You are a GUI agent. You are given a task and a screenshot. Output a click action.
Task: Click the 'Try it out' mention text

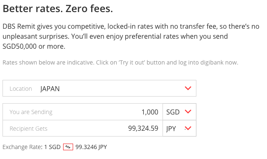click(x=132, y=62)
